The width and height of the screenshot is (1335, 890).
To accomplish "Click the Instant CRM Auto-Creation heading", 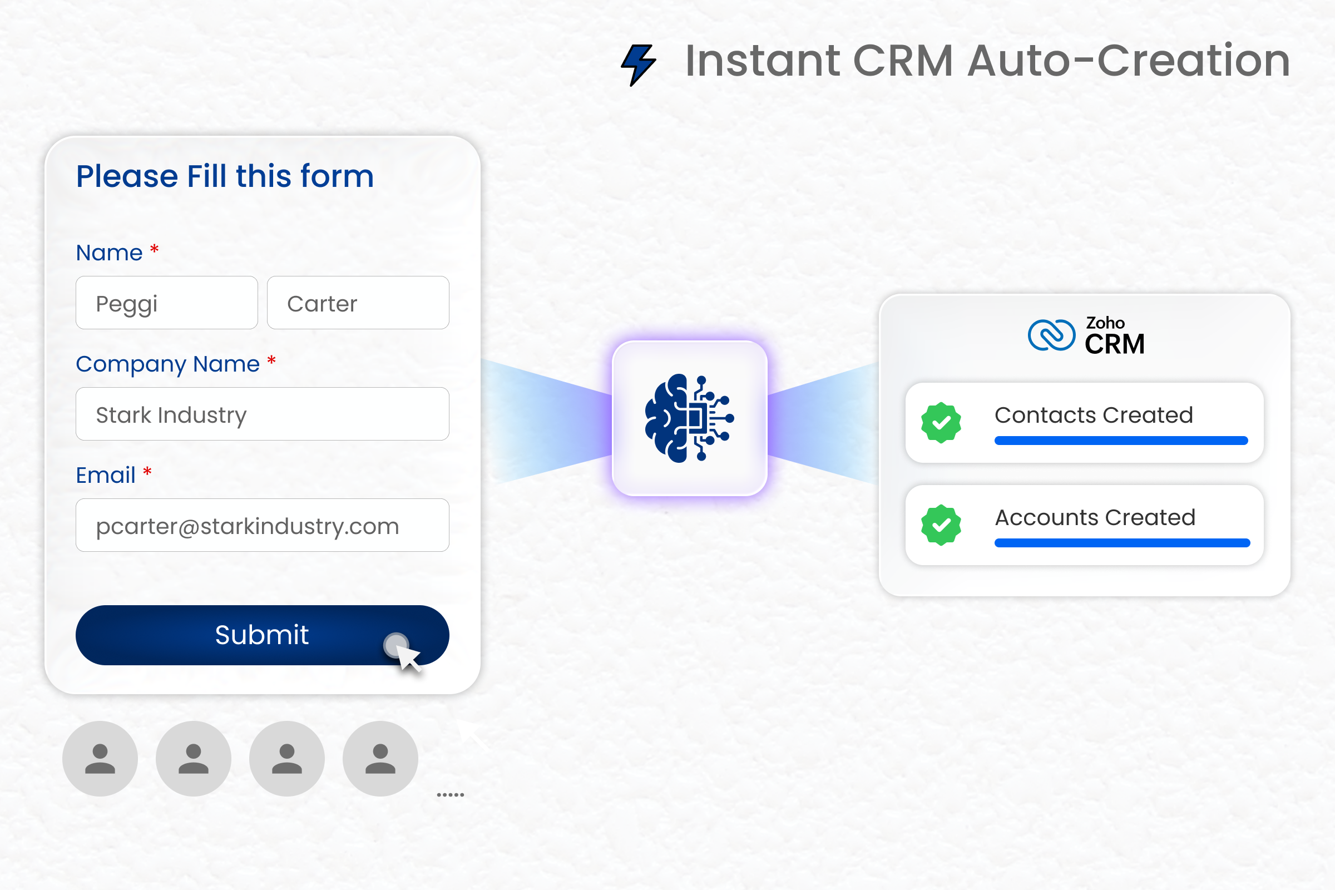I will [x=988, y=60].
